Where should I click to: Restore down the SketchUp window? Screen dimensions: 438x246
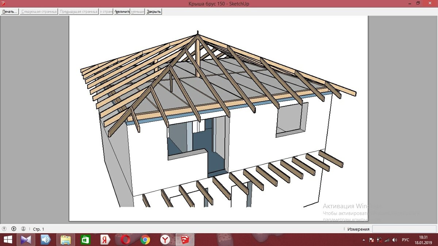(418, 3)
